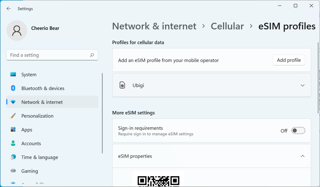Click the search magnifier icon
The height and width of the screenshot is (187, 320).
tap(92, 55)
